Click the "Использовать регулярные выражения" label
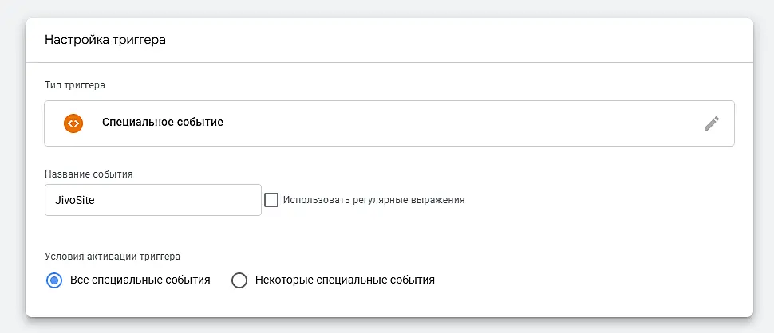 point(373,200)
